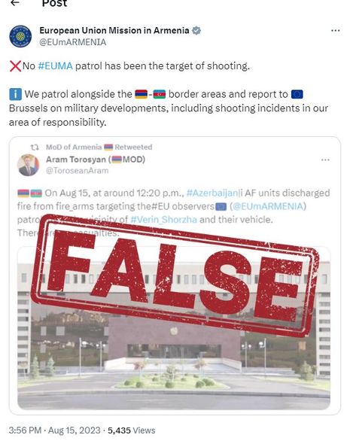Click the @ToroseanAram handle

point(77,171)
